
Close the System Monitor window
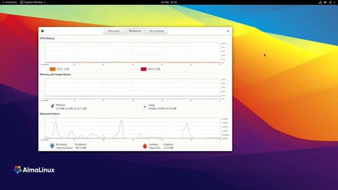[228, 31]
